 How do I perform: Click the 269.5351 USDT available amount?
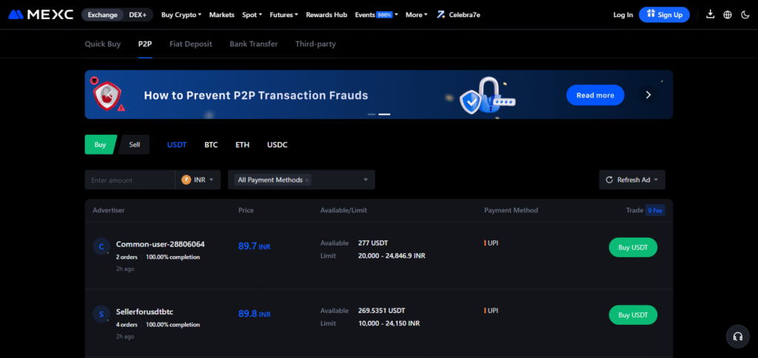tap(381, 310)
